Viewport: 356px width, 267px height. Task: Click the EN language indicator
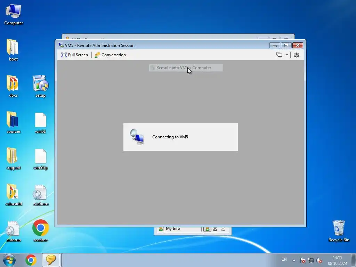(284, 259)
